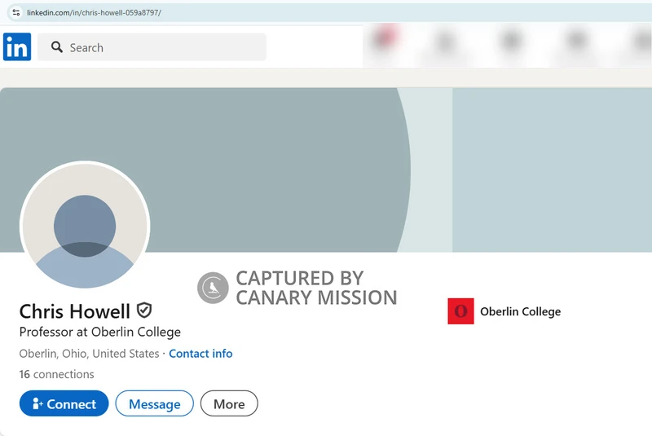
Task: Open Chris Howell's profile photo
Action: pyautogui.click(x=85, y=225)
